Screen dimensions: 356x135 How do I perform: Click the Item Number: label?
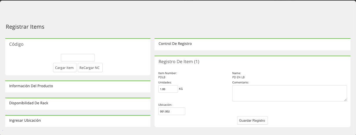coord(168,73)
